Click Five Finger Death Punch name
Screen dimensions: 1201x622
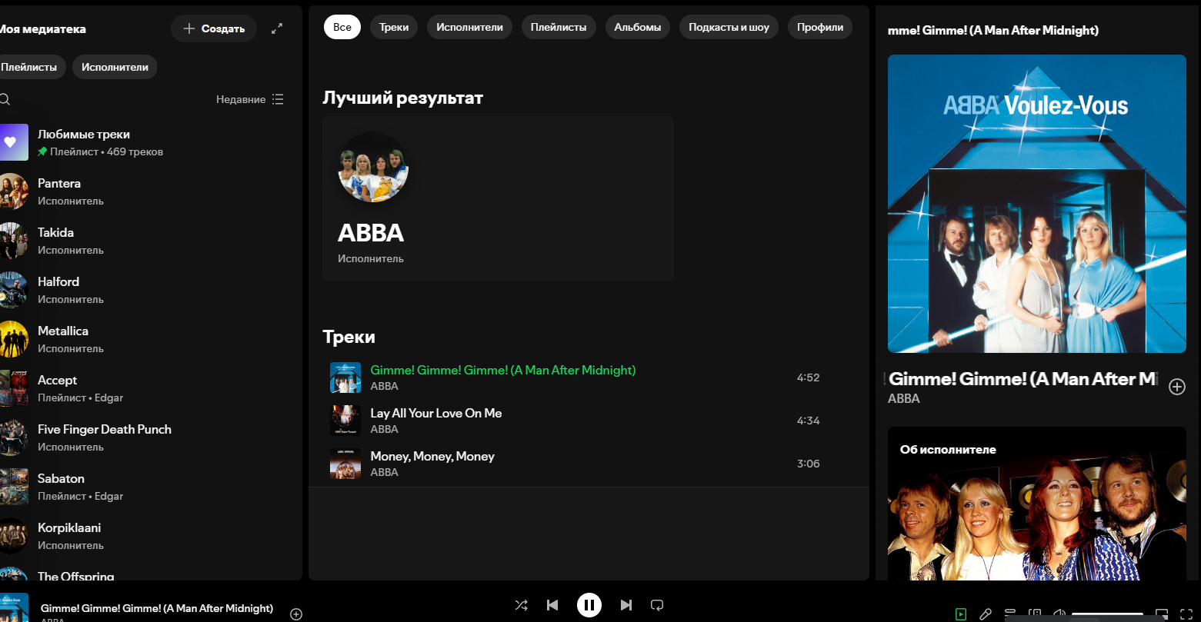pos(105,429)
